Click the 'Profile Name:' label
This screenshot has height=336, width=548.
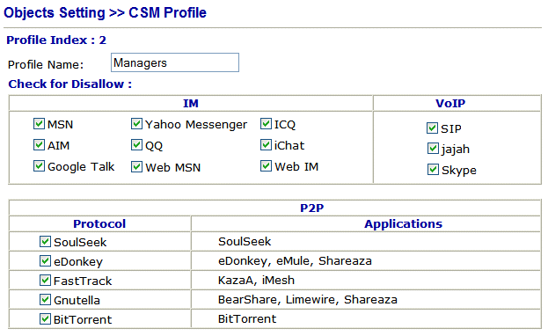(46, 65)
